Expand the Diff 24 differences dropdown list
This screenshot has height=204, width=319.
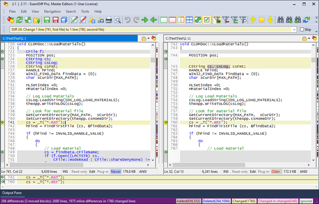[x=294, y=29]
